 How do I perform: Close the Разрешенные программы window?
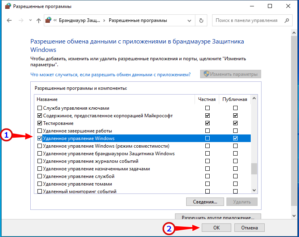[x=288, y=6]
